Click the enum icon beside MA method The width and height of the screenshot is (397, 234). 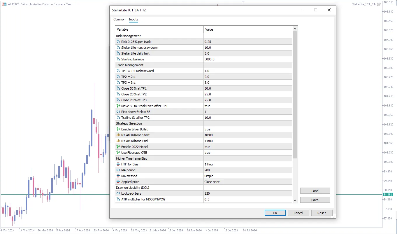pyautogui.click(x=118, y=176)
